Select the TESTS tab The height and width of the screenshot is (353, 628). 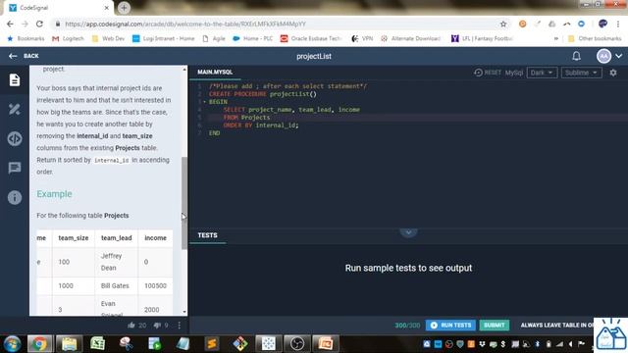pyautogui.click(x=207, y=235)
